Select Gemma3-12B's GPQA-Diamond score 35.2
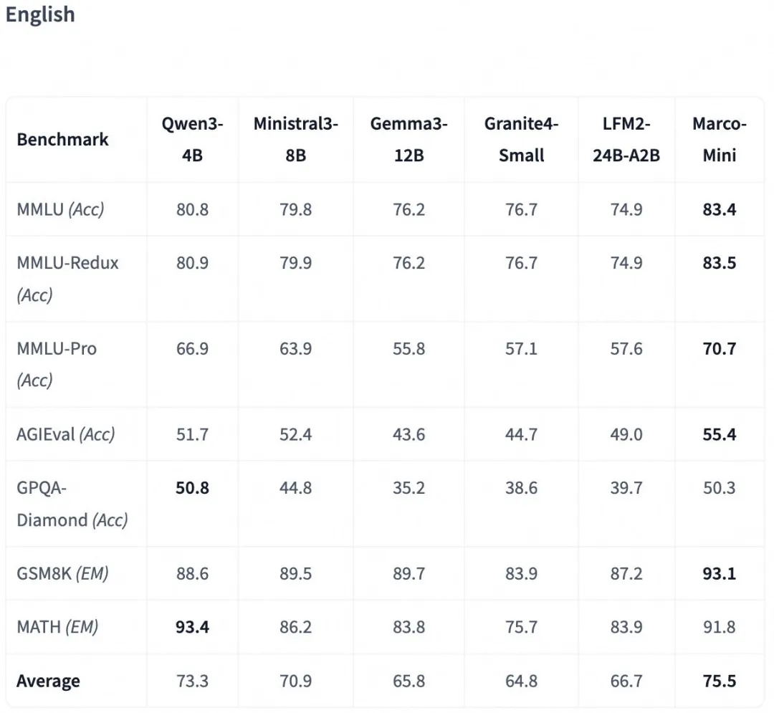 [x=408, y=488]
